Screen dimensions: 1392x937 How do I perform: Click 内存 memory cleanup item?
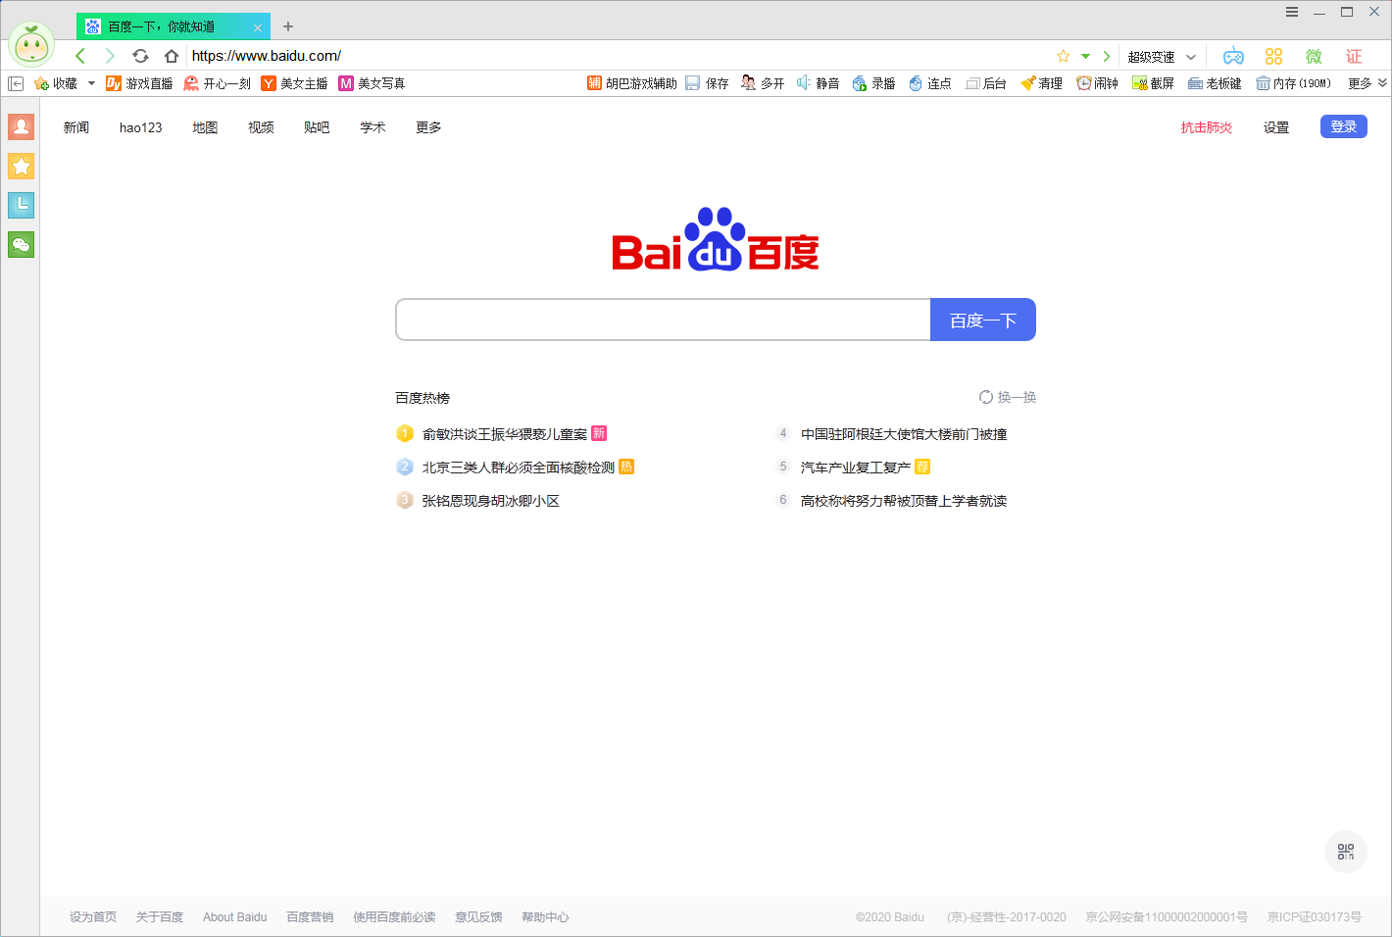click(x=1293, y=83)
